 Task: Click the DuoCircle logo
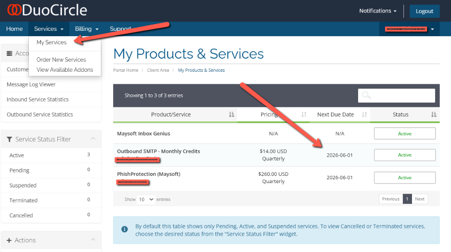47,10
